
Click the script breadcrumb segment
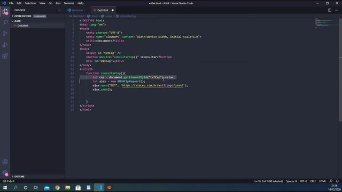coord(108,16)
